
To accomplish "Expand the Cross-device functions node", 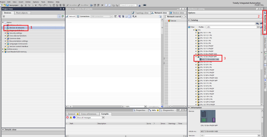I will pos(5,36).
